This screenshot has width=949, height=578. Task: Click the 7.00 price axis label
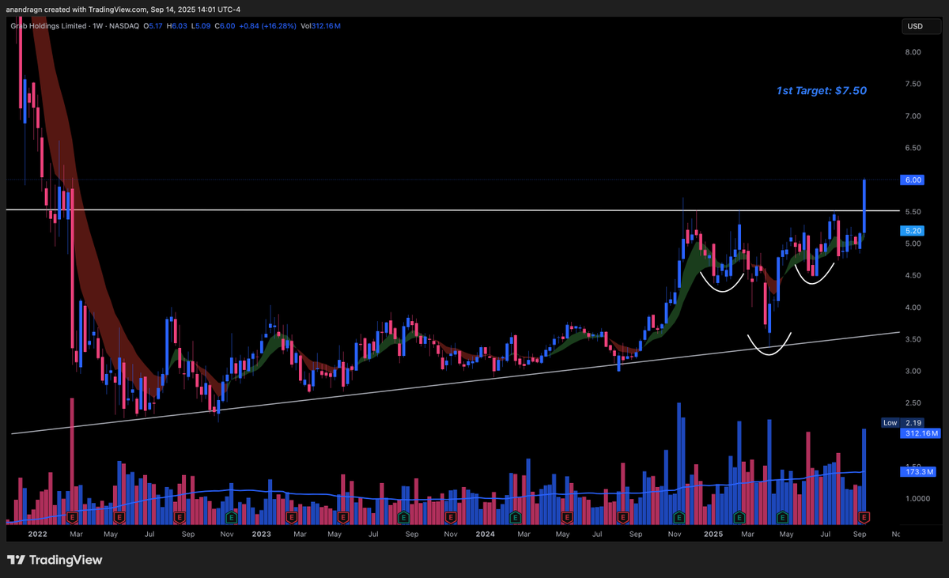[913, 116]
